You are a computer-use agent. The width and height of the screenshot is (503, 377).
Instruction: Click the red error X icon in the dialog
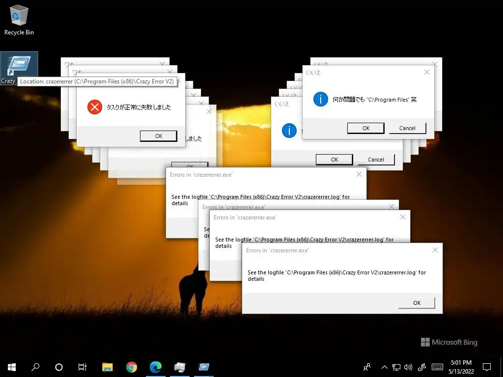95,107
